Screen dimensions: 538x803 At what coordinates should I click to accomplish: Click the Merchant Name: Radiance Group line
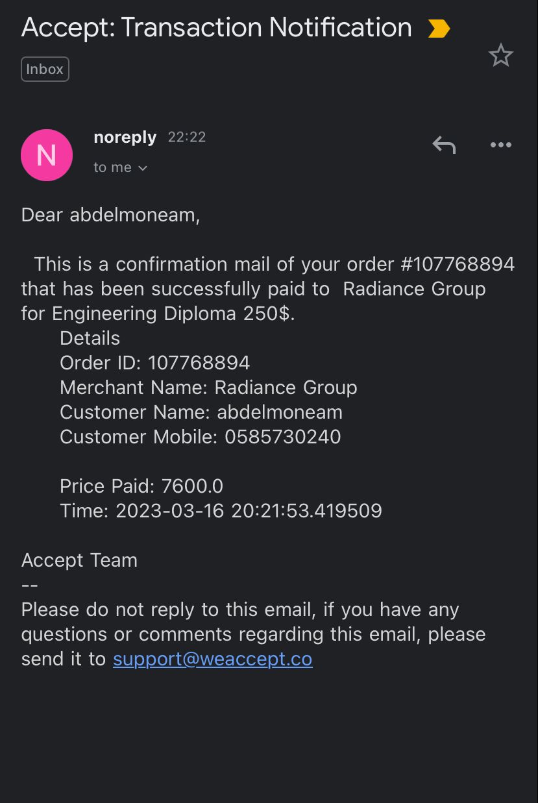208,388
